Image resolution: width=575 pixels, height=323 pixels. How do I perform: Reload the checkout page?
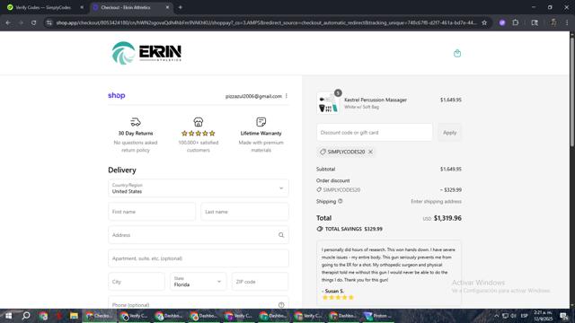click(x=33, y=22)
